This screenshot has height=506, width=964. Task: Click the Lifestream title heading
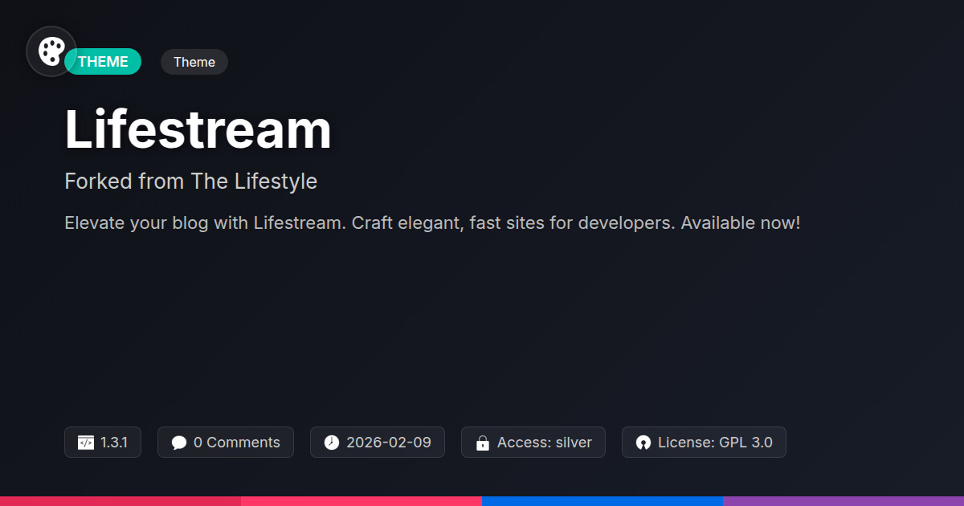(x=198, y=129)
